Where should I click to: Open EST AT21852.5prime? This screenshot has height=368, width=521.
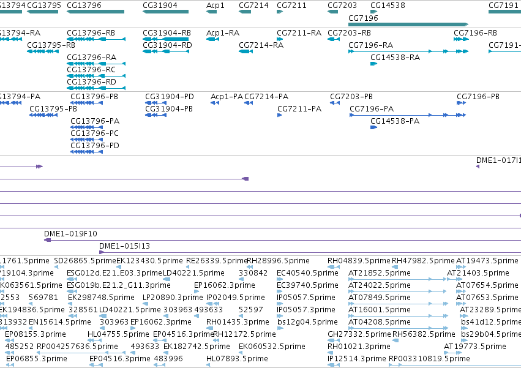click(398, 279)
